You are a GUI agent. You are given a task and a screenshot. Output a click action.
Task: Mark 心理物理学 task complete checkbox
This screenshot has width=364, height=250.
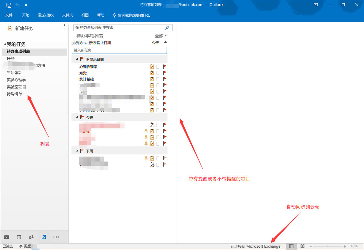[158, 67]
